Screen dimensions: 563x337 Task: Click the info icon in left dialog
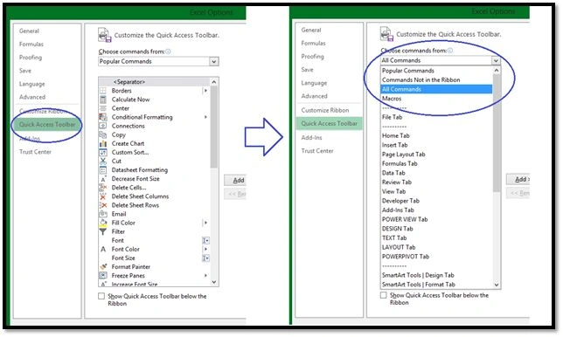[x=168, y=52]
